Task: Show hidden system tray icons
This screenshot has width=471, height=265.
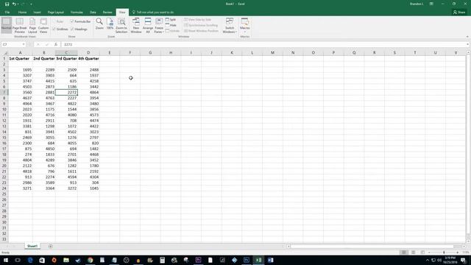Action: (428, 260)
